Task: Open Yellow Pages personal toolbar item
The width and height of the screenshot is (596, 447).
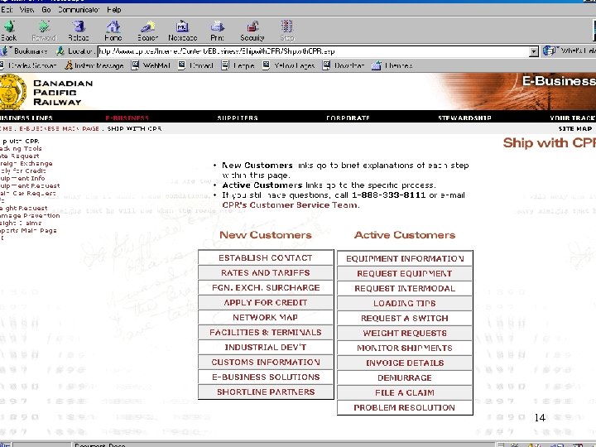Action: coord(289,65)
